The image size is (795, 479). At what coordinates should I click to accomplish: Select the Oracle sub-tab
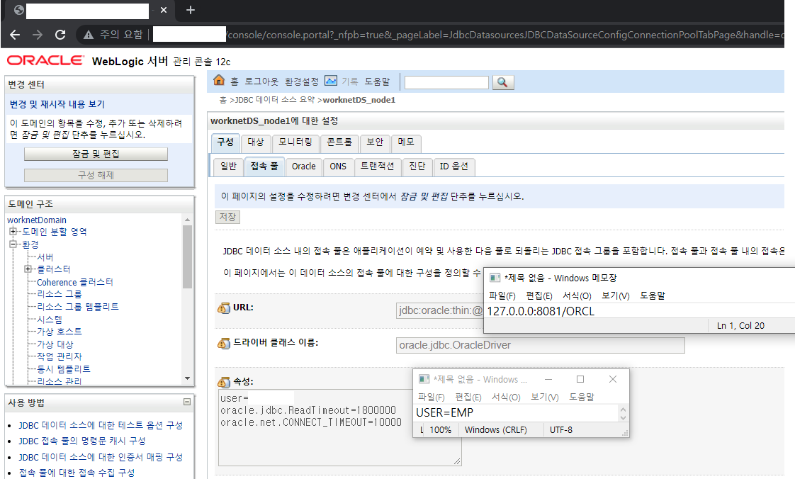(304, 167)
